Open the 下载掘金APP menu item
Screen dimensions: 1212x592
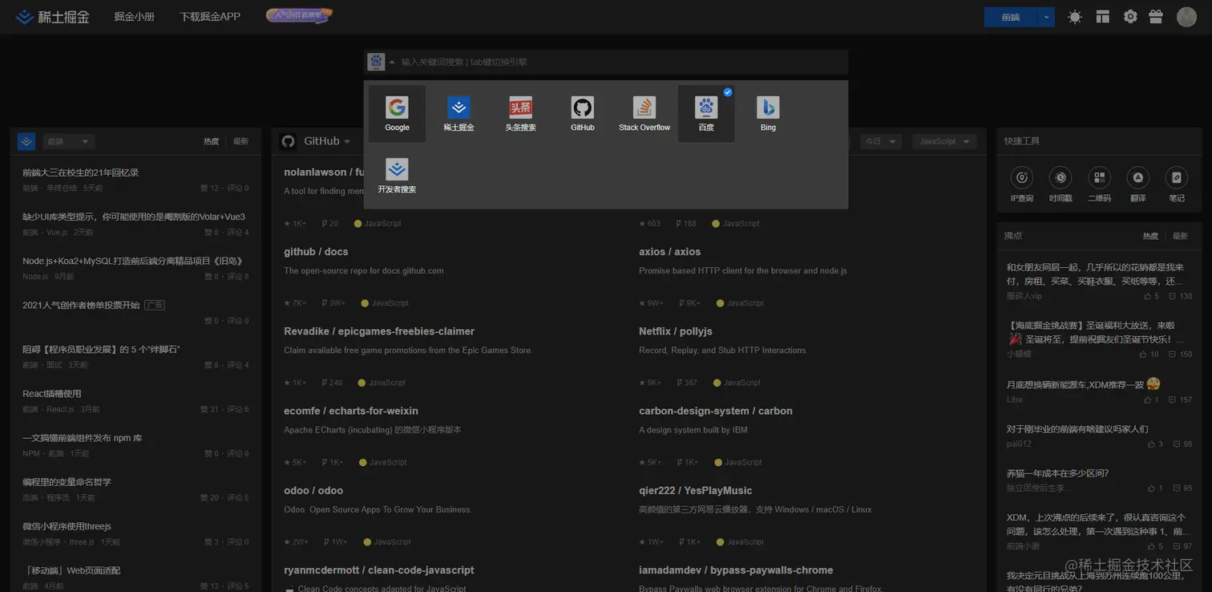(x=210, y=16)
